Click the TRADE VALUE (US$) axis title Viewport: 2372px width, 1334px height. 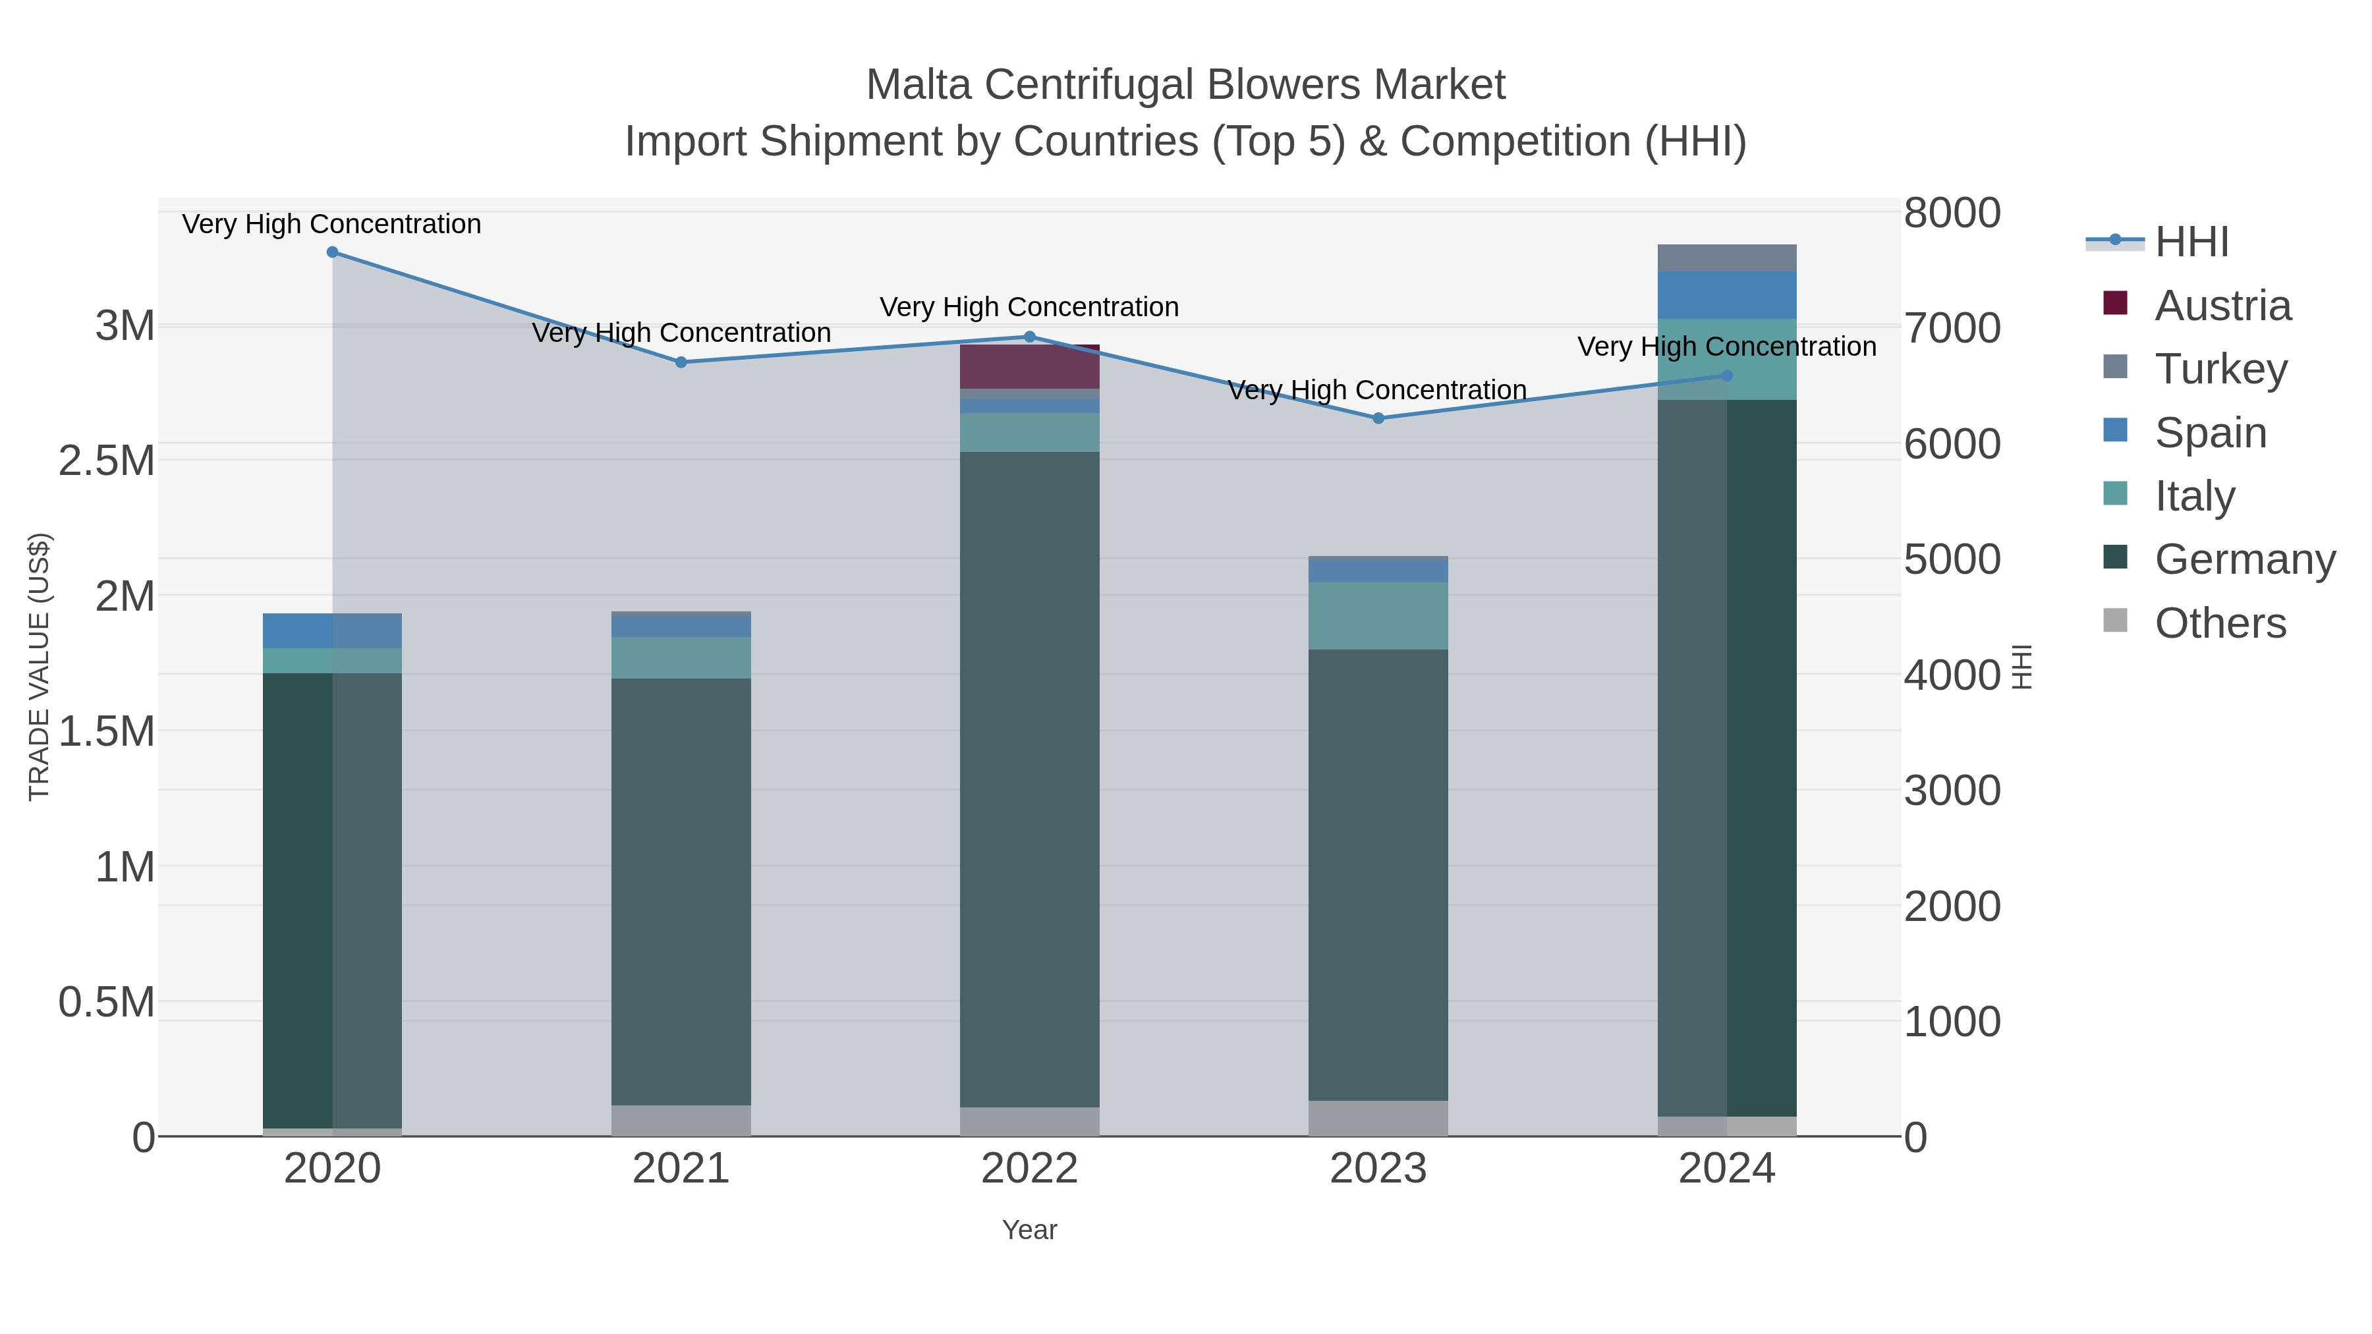point(40,667)
